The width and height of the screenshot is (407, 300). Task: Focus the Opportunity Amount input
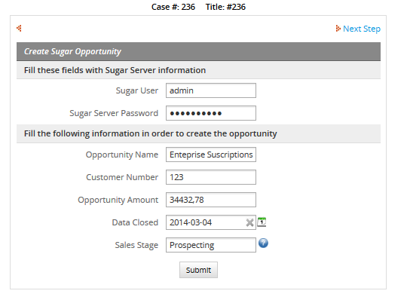[x=211, y=200]
